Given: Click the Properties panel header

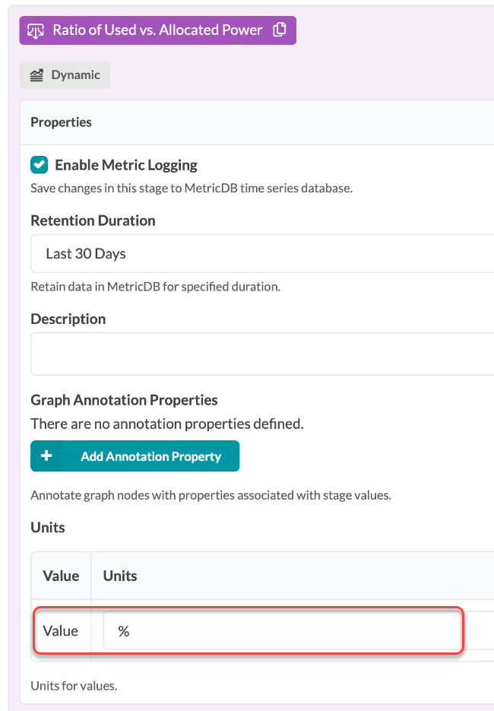Looking at the screenshot, I should 61,122.
